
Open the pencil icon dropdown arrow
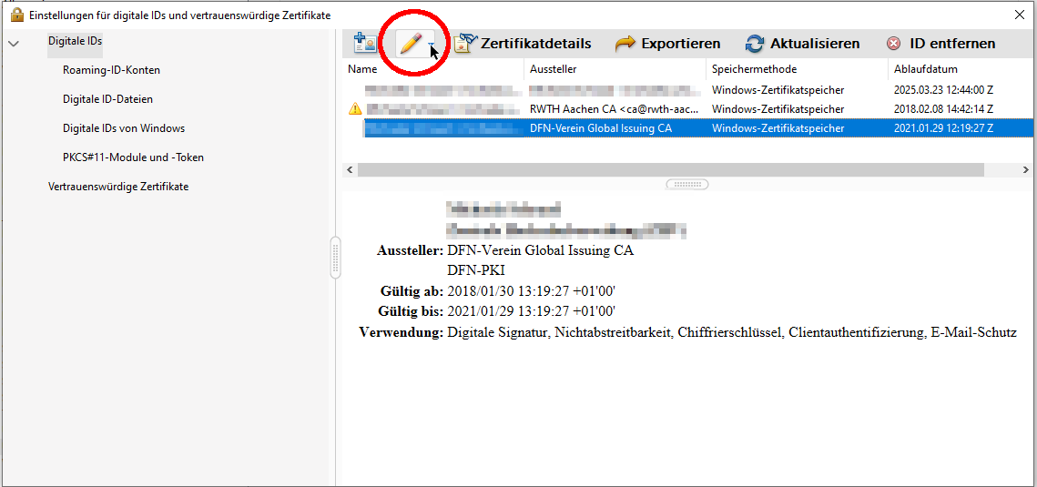click(432, 45)
